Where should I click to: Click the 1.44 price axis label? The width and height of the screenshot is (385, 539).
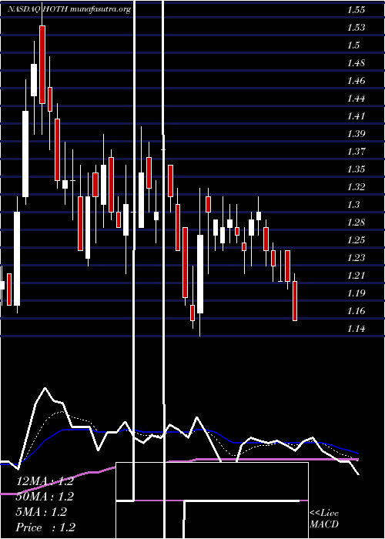pyautogui.click(x=356, y=99)
